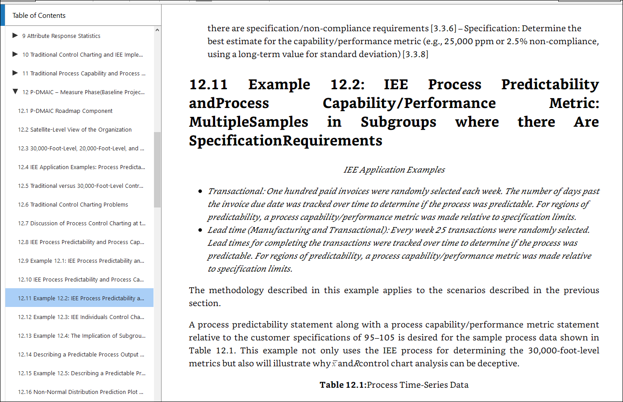The image size is (623, 402).
Task: Expand chapter 11 Traditional Process Capability arrow
Action: pos(15,73)
